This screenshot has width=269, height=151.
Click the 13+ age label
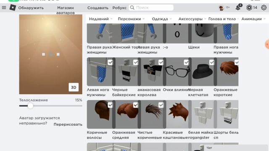pyautogui.click(x=228, y=8)
